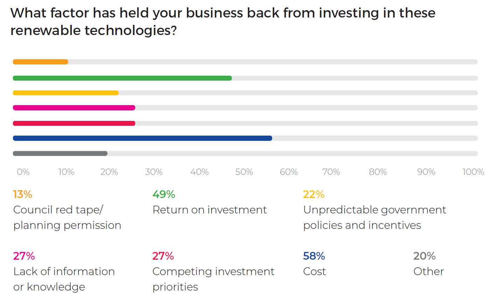
Task: Click the "Council red tape/ planning permission" label
Action: coord(67,217)
